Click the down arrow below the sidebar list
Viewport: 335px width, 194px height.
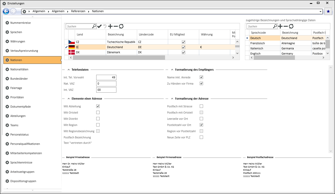pyautogui.click(x=32, y=190)
